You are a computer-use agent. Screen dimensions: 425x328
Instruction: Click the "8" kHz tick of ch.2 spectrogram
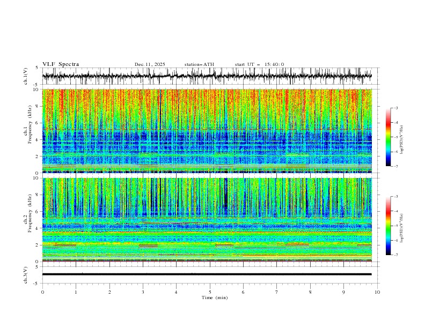point(37,195)
